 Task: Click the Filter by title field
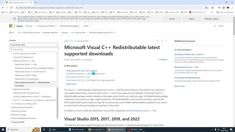pos(34,49)
